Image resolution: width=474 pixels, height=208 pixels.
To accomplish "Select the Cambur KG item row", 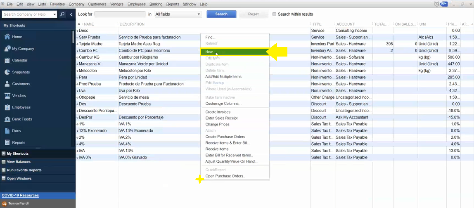I will click(x=275, y=57).
